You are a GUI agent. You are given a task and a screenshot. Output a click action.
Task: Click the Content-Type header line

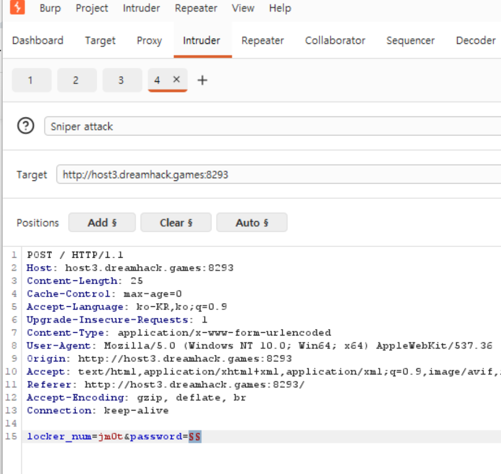pos(179,333)
